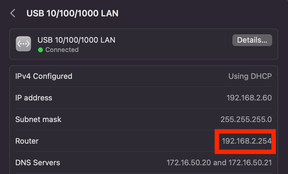The height and width of the screenshot is (174, 288).
Task: Click the Connected status text
Action: (62, 50)
